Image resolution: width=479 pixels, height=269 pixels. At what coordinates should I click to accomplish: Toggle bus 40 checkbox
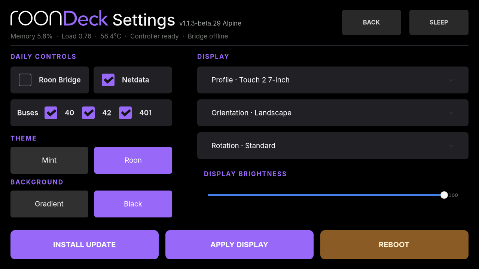click(x=51, y=113)
